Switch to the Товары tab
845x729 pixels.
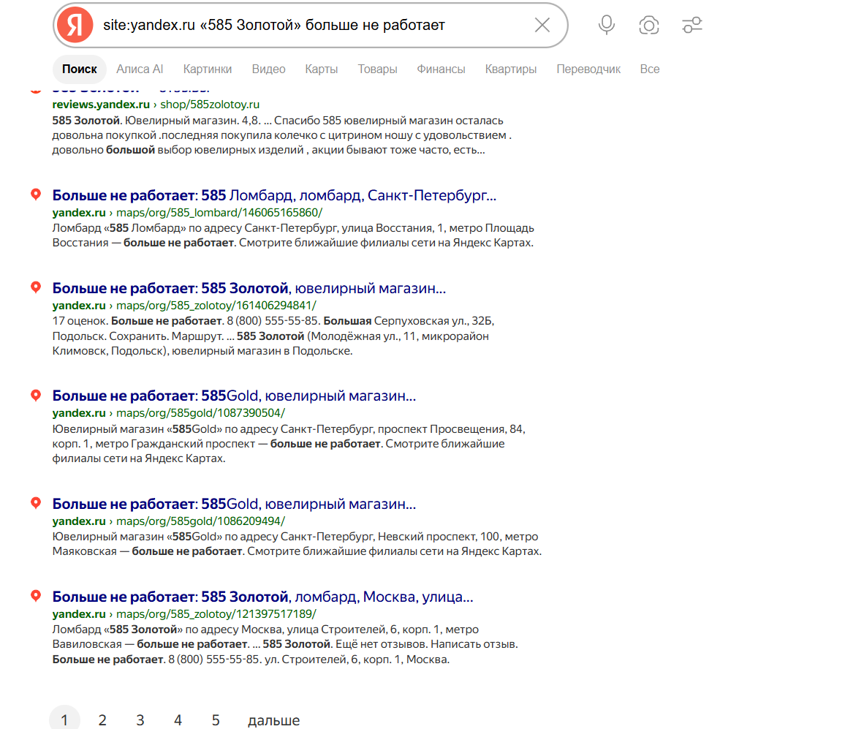[377, 69]
